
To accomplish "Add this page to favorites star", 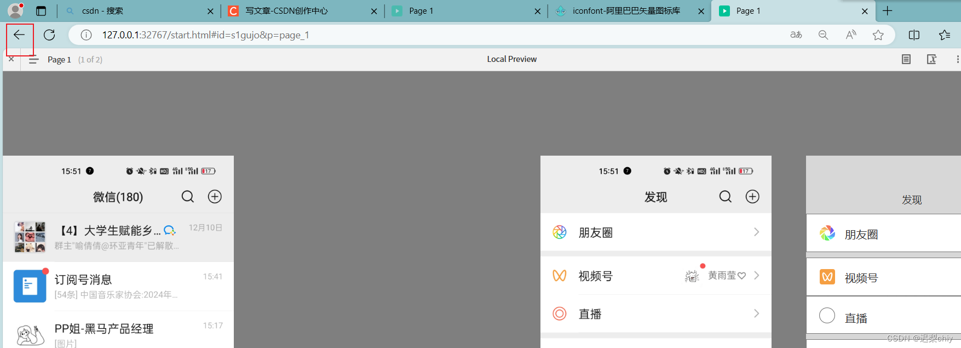I will pyautogui.click(x=878, y=35).
